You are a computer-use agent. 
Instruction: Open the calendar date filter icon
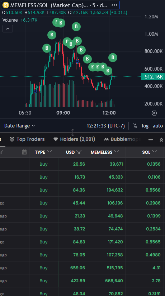(24, 152)
